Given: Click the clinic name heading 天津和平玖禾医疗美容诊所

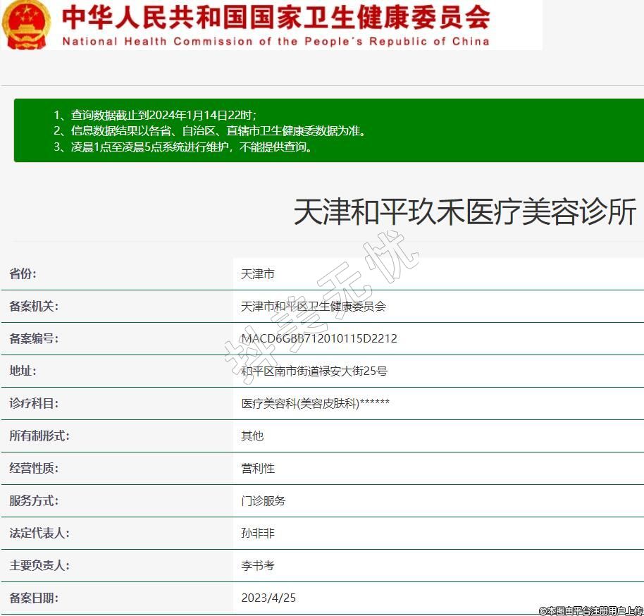Looking at the screenshot, I should point(464,211).
